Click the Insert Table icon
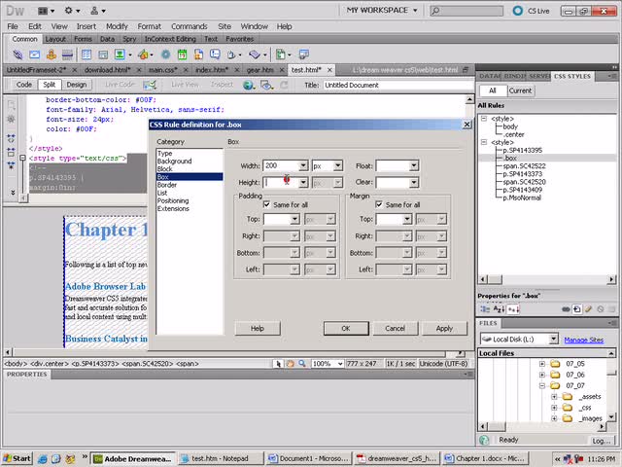The height and width of the screenshot is (467, 622). tap(86, 54)
